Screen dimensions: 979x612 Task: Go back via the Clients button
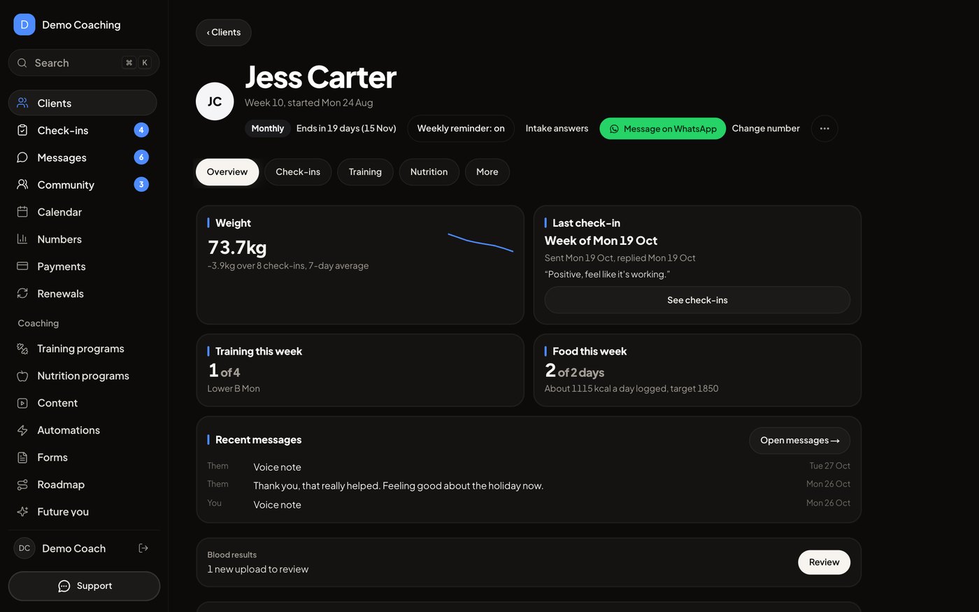[224, 33]
